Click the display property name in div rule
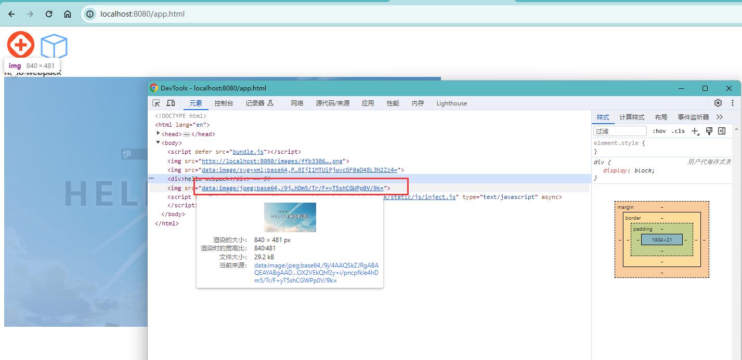The image size is (742, 360). pyautogui.click(x=616, y=170)
